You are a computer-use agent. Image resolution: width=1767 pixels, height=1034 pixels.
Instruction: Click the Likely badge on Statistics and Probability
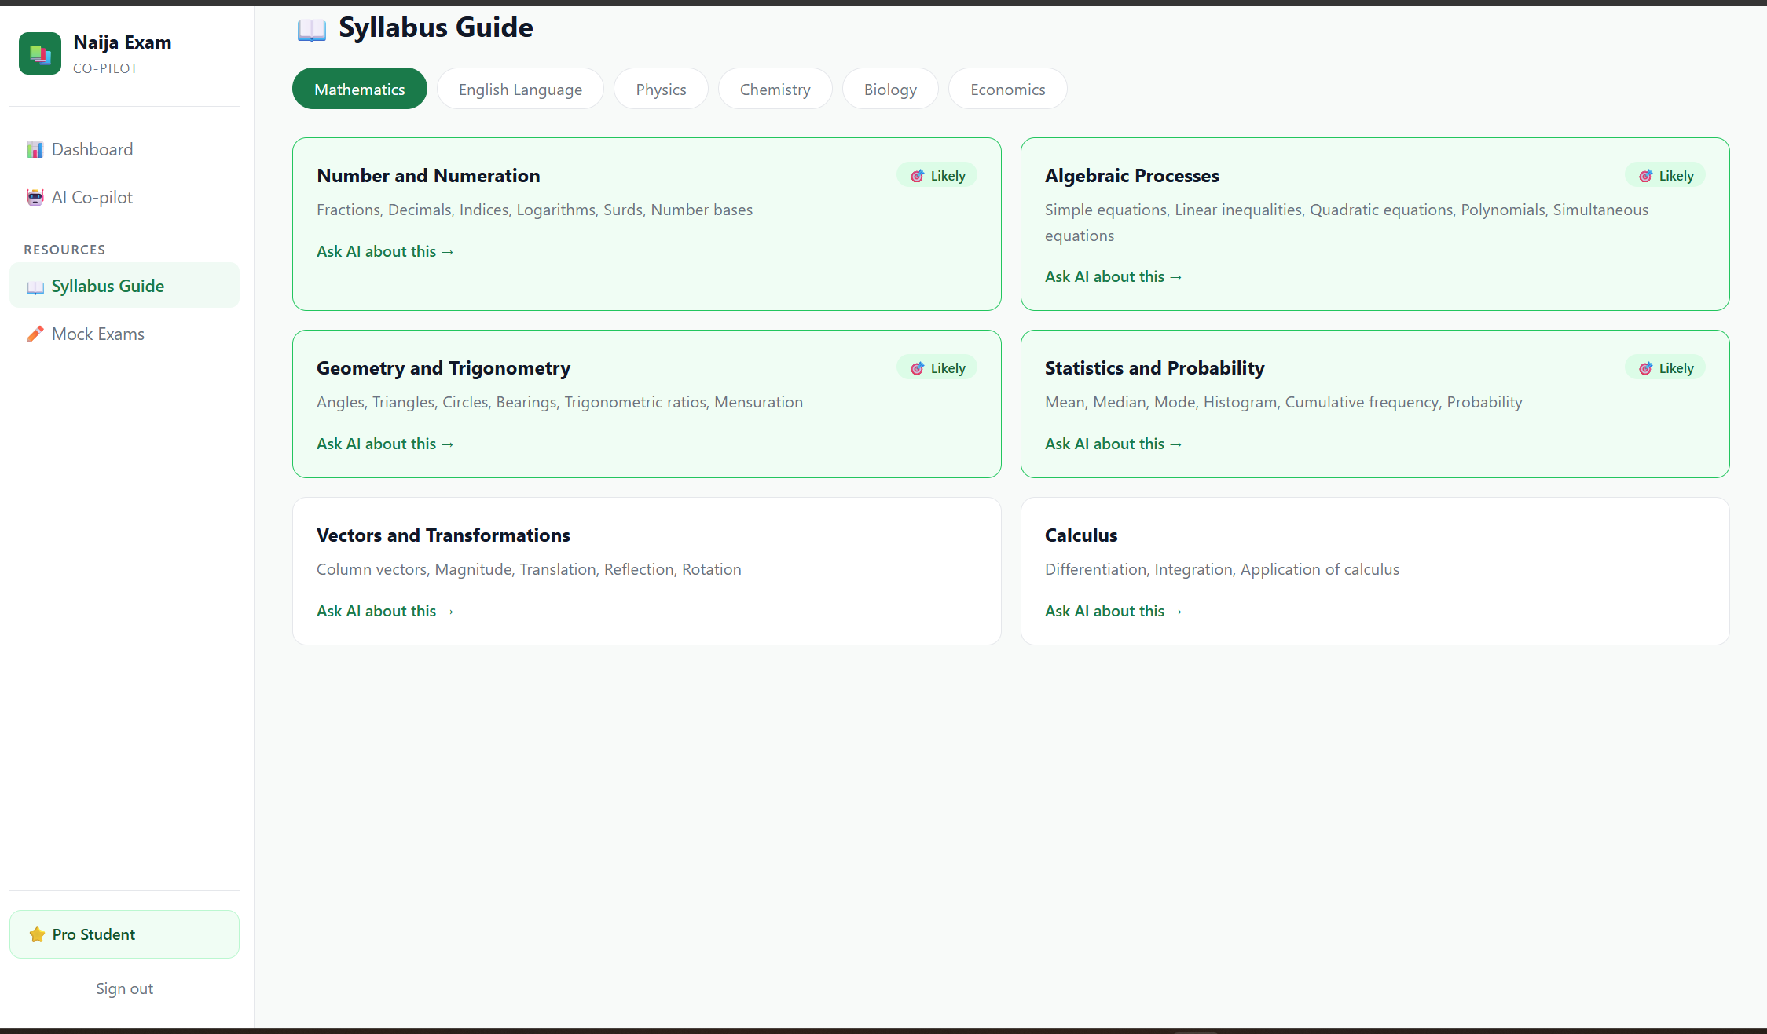pyautogui.click(x=1665, y=368)
